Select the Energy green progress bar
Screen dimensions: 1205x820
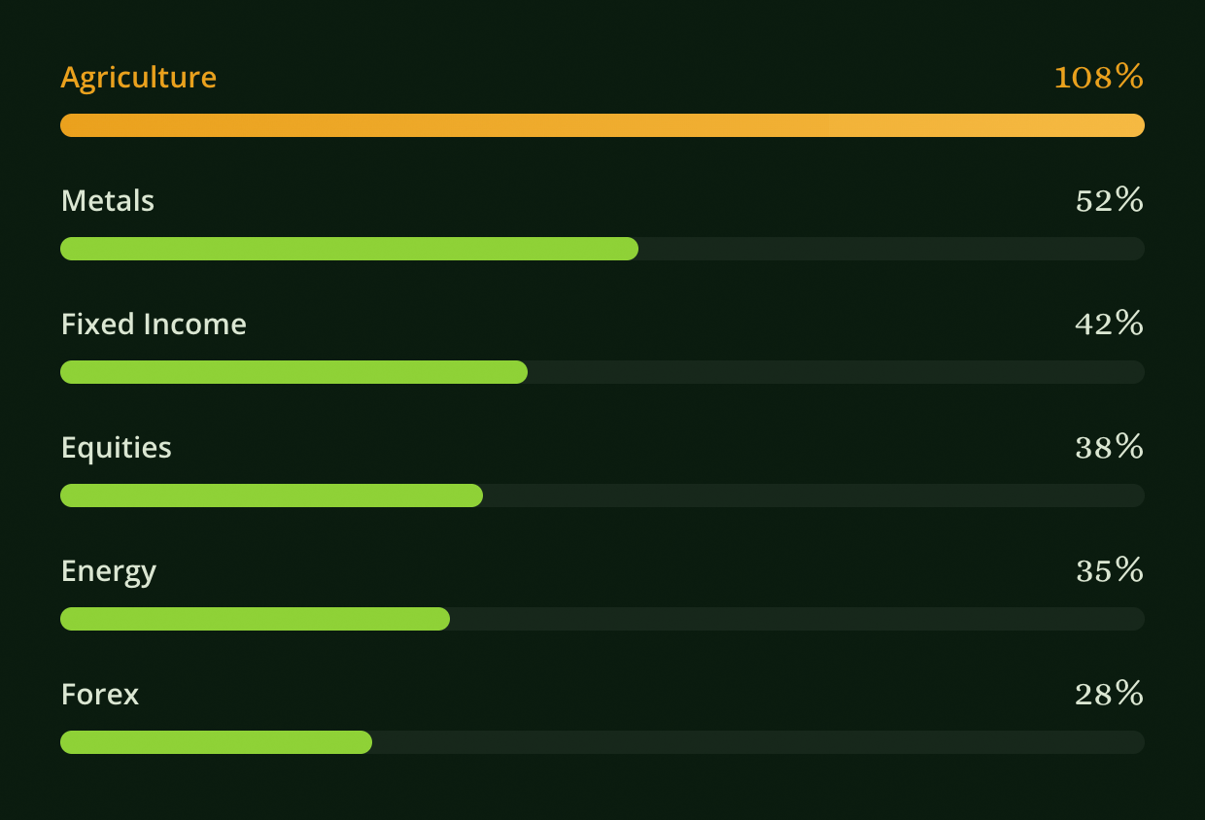coord(255,619)
